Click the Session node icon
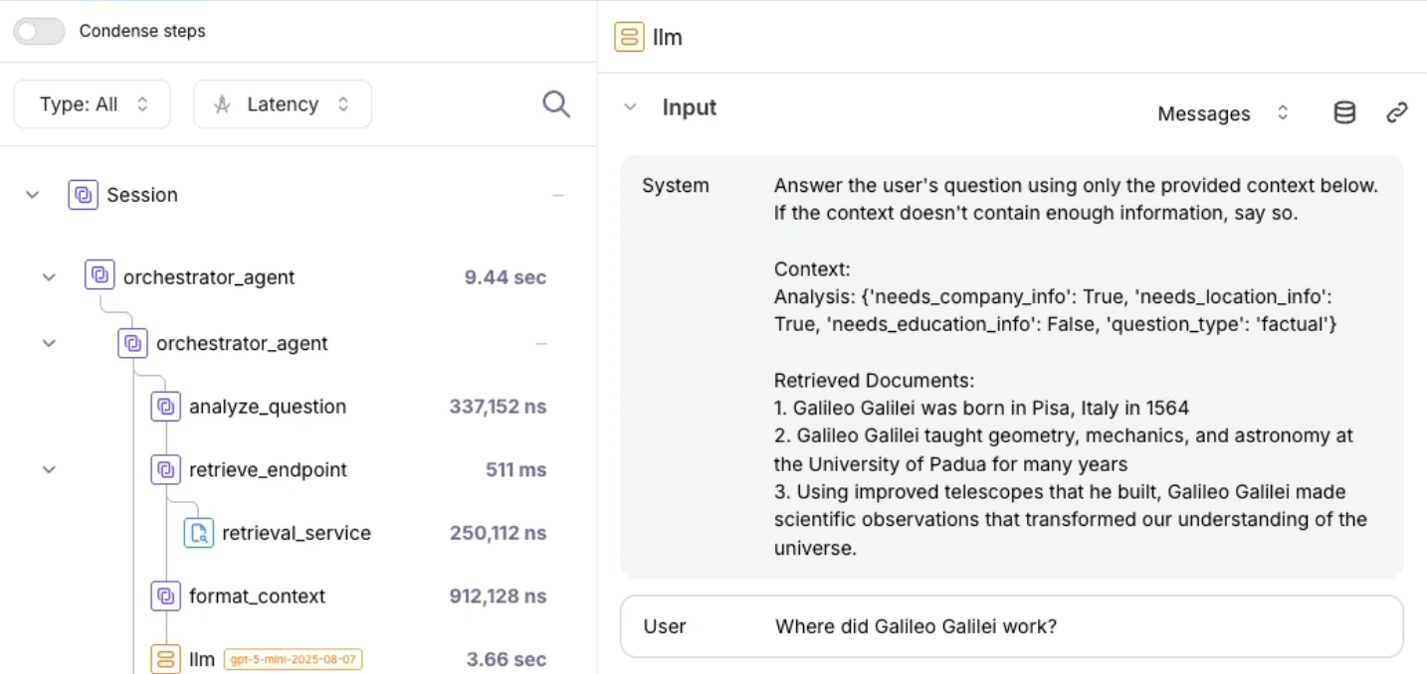The height and width of the screenshot is (674, 1427). pos(84,195)
